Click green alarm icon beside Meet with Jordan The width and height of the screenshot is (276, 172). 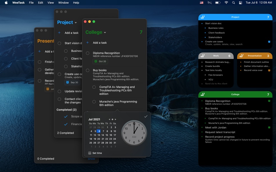tap(269, 127)
